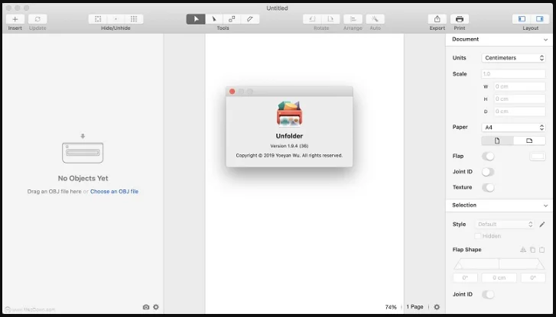Image resolution: width=556 pixels, height=317 pixels.
Task: Click the full dot-grid Hide/Unhide icon
Action: click(x=134, y=19)
